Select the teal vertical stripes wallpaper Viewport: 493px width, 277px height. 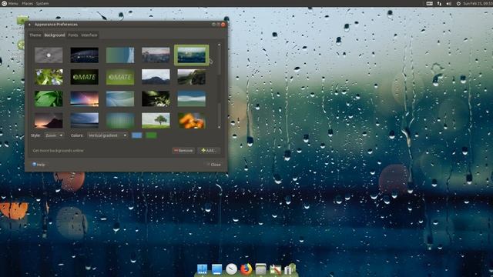coord(120,121)
